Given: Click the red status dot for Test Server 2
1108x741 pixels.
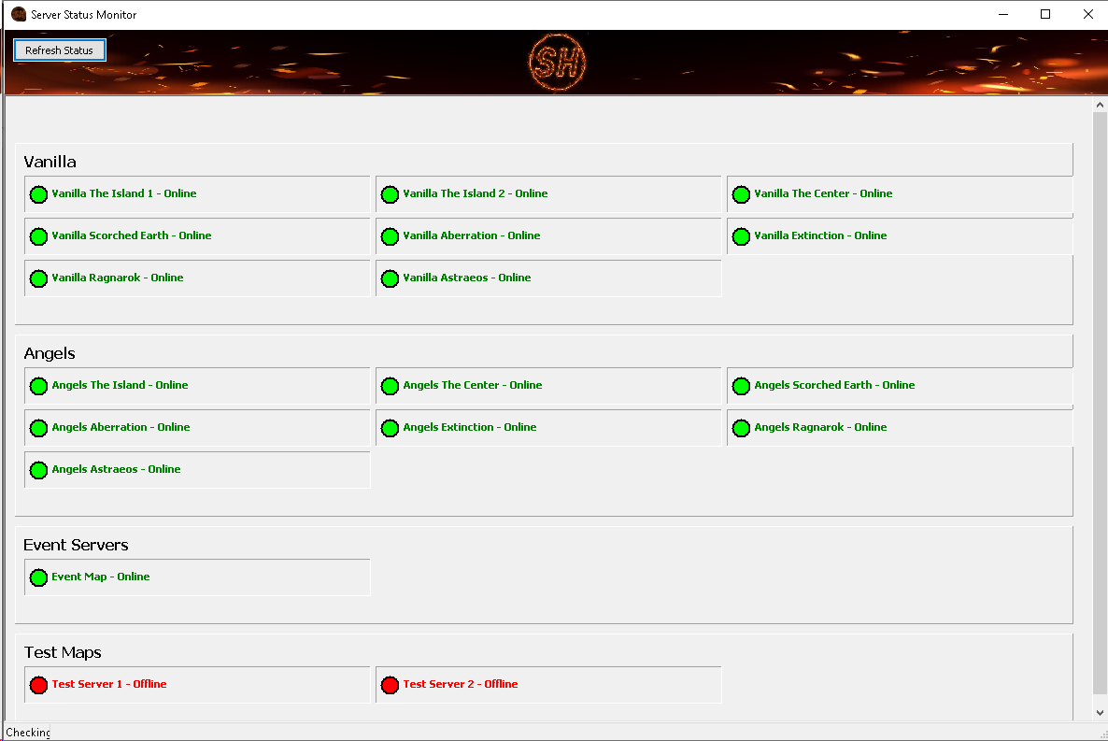Looking at the screenshot, I should [390, 685].
